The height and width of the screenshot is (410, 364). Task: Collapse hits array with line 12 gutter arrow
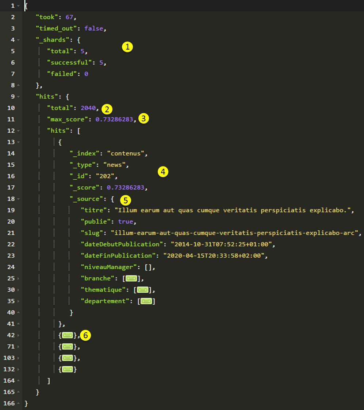click(x=19, y=131)
